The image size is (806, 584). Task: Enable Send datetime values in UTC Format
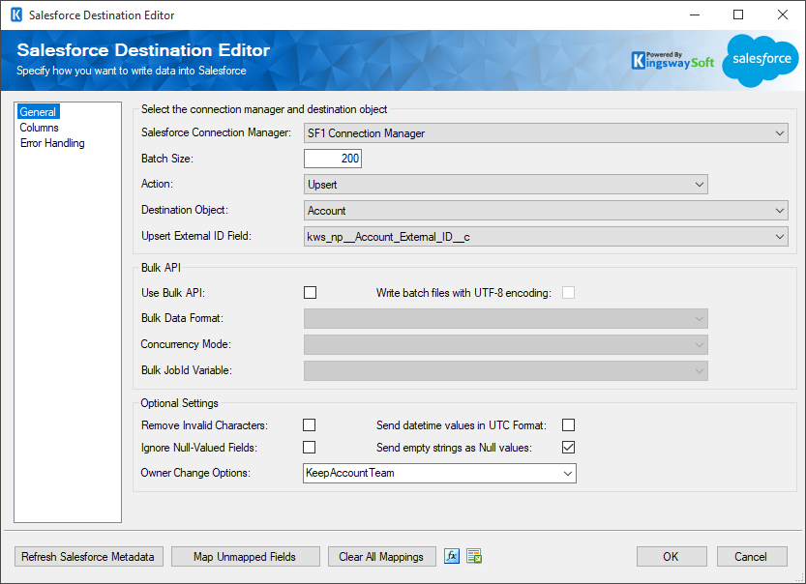click(568, 425)
